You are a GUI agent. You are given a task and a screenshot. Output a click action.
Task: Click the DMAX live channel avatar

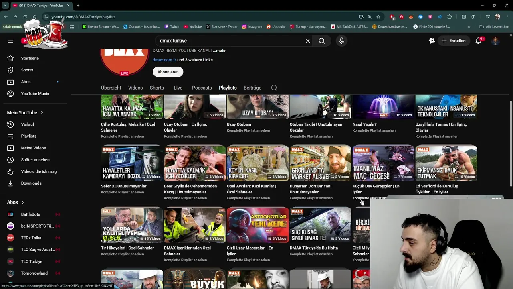click(125, 61)
